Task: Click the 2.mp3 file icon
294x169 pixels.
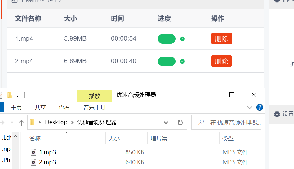Action: click(x=33, y=162)
